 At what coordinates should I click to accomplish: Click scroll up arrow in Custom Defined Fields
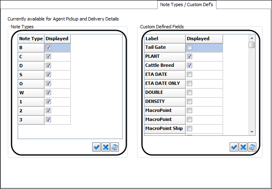[252, 38]
